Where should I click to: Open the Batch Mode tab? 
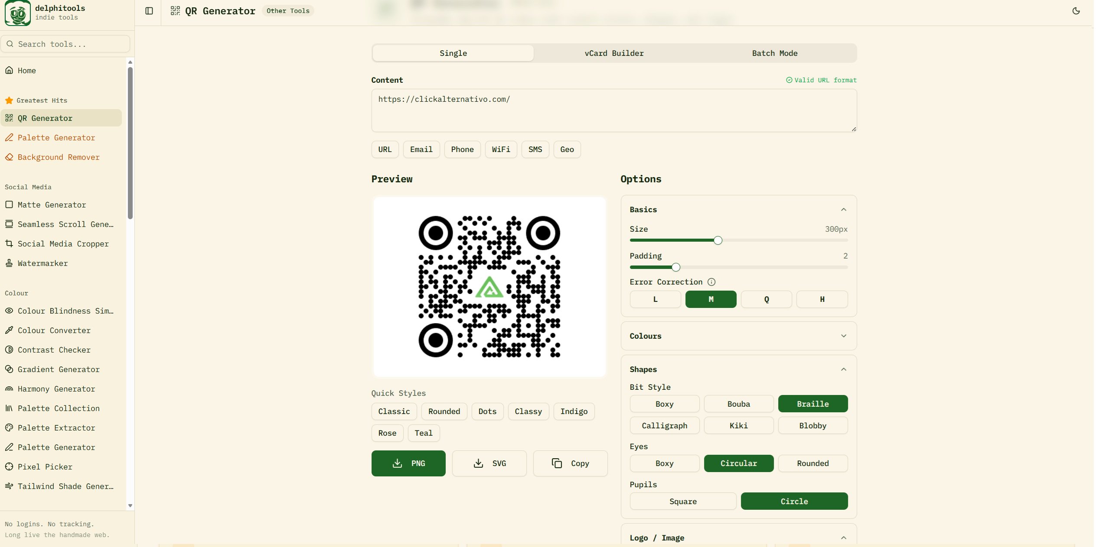click(x=775, y=53)
